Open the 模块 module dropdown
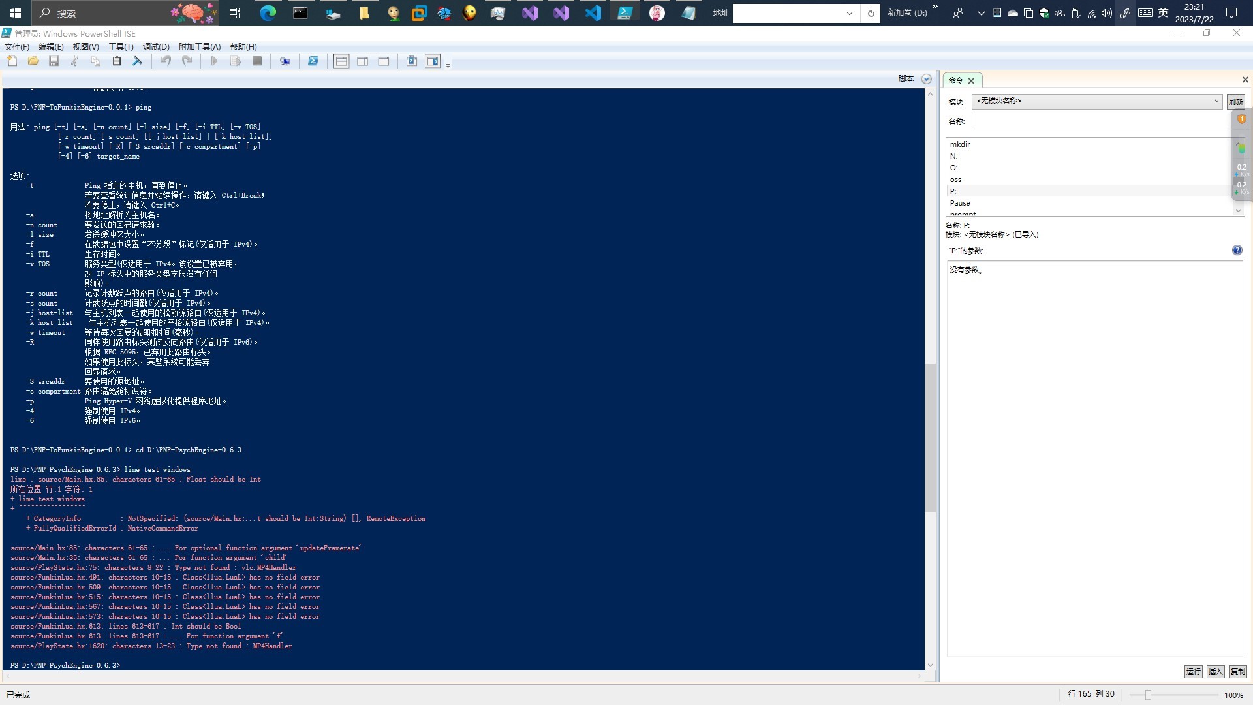This screenshot has height=705, width=1253. (1215, 101)
